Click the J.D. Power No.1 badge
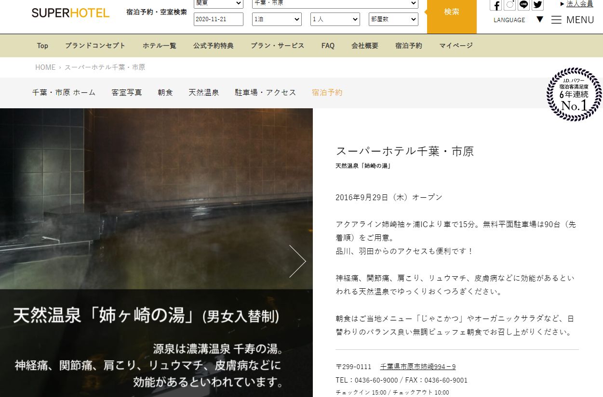Screen dimensions: 603x397 click(x=575, y=94)
